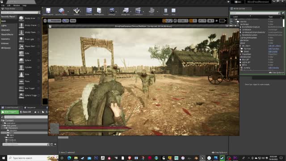The height and width of the screenshot is (161, 286).
Task: Expand the Content root folder
Action: tap(2, 121)
